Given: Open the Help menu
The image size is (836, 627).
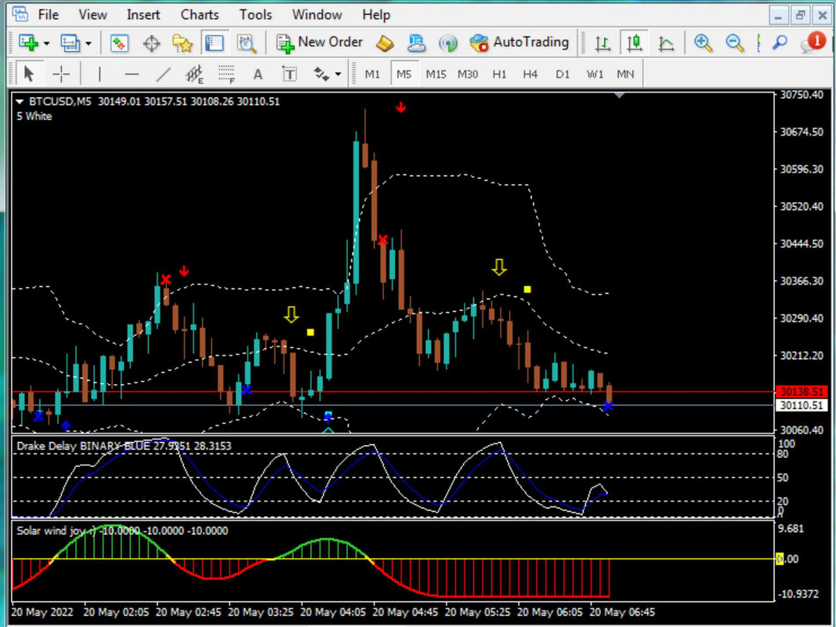Looking at the screenshot, I should [x=376, y=15].
